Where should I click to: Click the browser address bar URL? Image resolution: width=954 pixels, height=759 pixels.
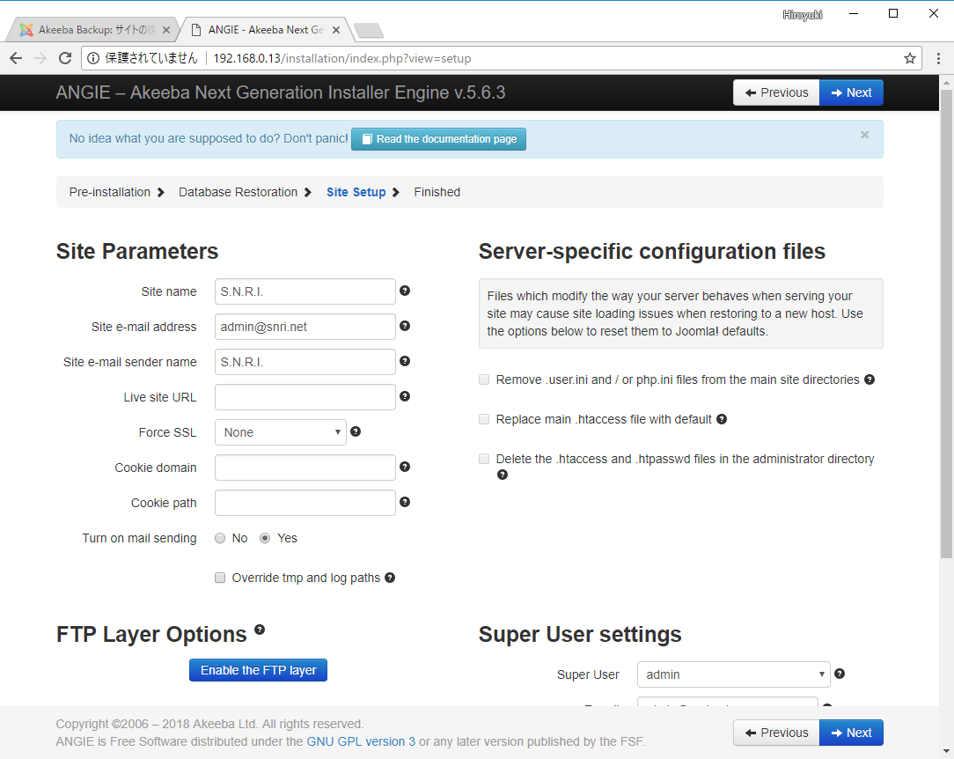point(342,58)
